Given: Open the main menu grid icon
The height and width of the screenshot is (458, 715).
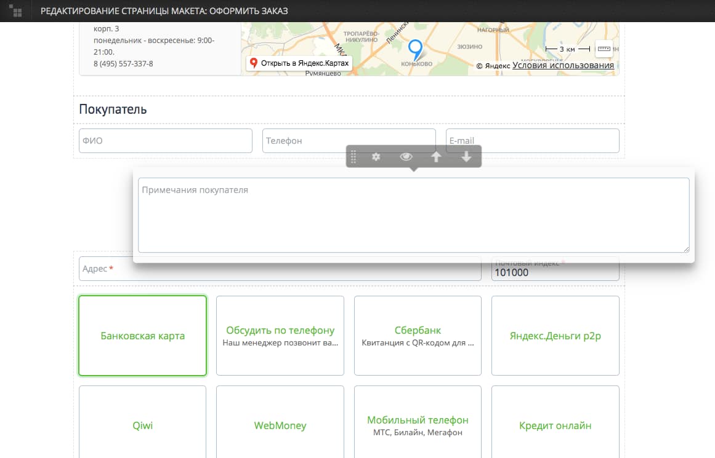Looking at the screenshot, I should coord(17,11).
